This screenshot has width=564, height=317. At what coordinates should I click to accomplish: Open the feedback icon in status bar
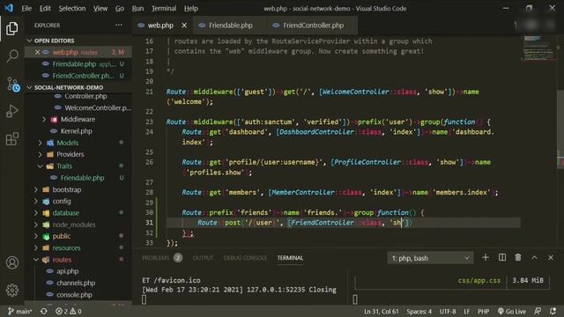point(538,311)
